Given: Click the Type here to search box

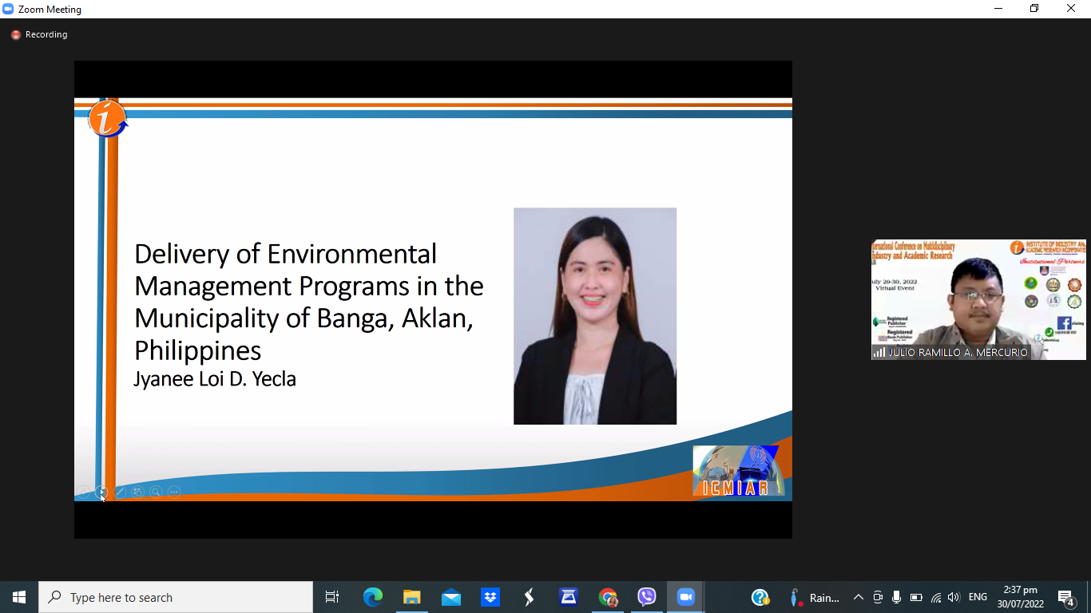Looking at the screenshot, I should [x=176, y=597].
